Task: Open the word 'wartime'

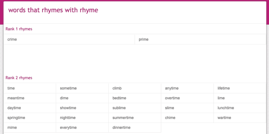Action: click(224, 118)
